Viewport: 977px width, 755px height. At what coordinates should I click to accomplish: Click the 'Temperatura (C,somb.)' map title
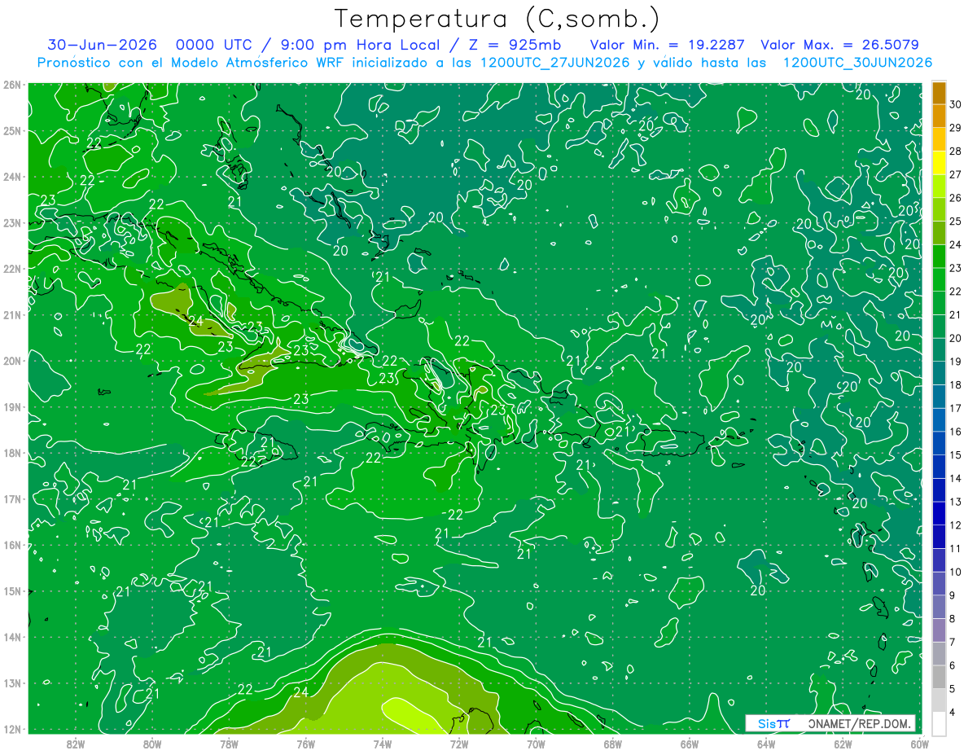click(x=497, y=19)
